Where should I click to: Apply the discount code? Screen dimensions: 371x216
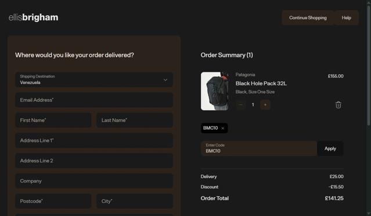point(330,148)
